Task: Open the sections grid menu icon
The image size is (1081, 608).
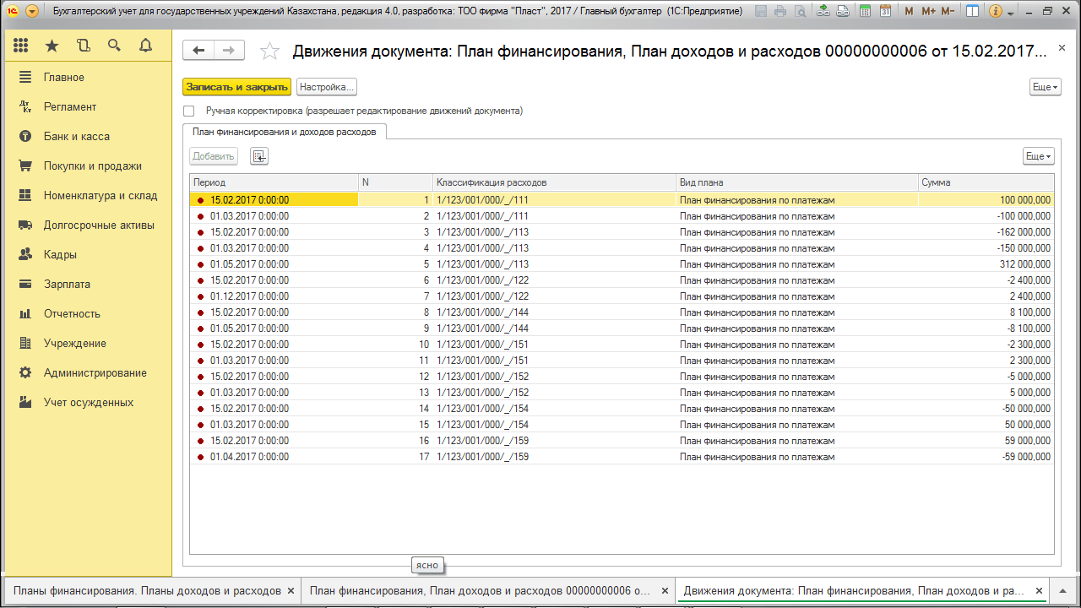Action: point(21,46)
